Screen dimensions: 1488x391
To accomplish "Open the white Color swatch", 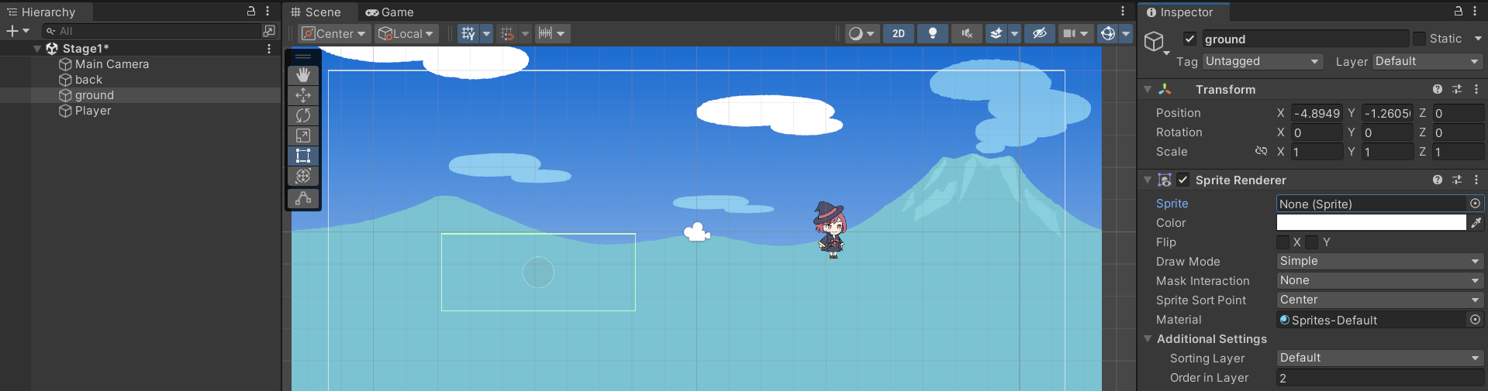I will coord(1371,222).
